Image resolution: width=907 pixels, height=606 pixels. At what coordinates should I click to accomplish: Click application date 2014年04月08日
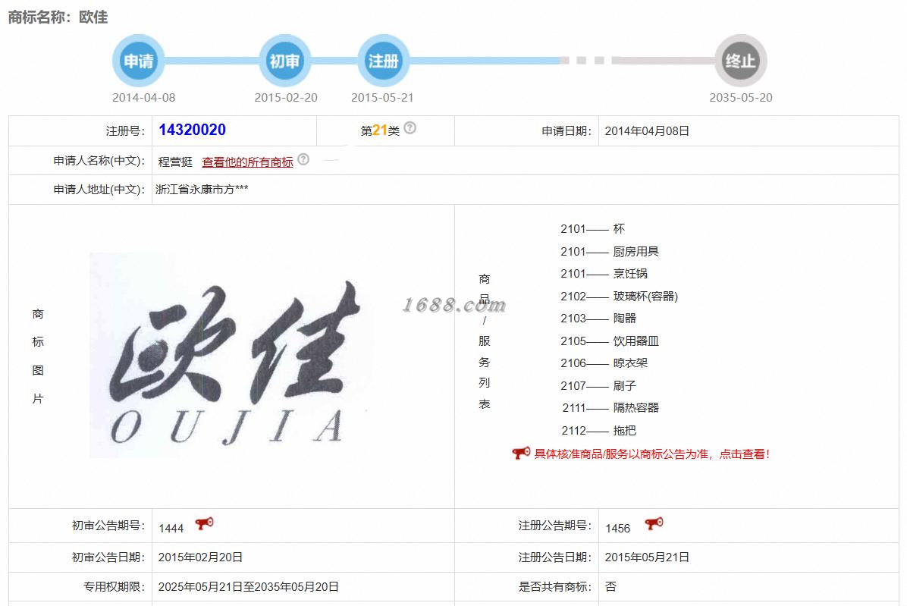[x=647, y=131]
